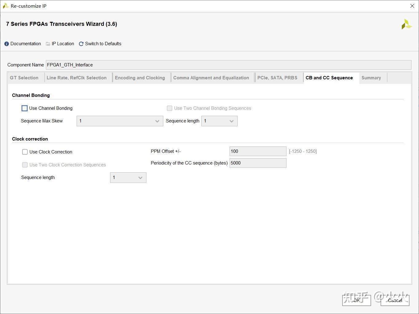Click the CC sequence periodicity field
The width and height of the screenshot is (419, 314).
(x=258, y=163)
